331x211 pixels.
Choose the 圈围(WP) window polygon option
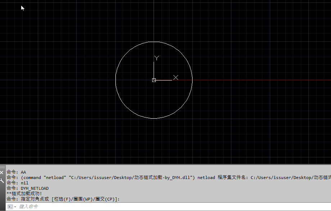pos(82,199)
